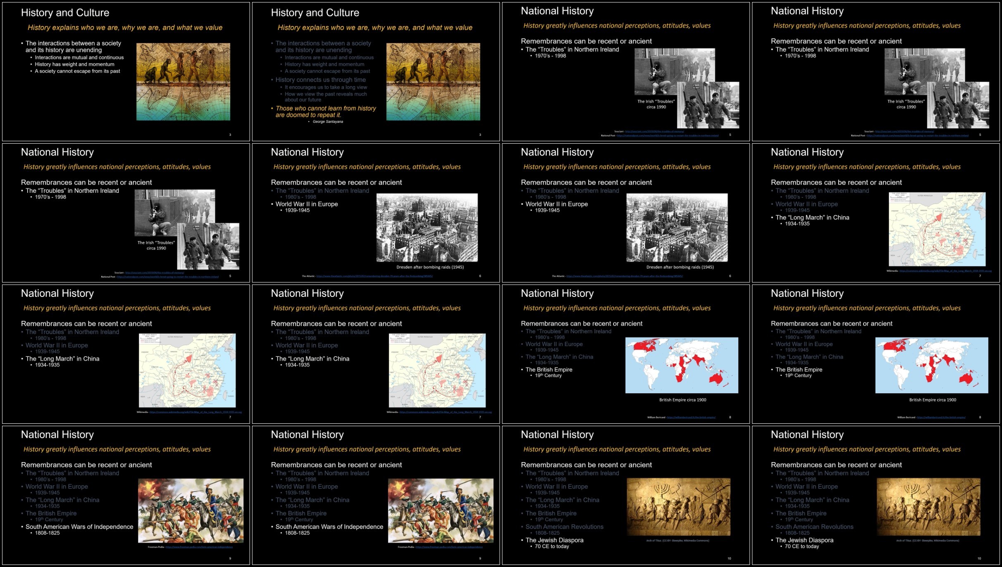Open The Atlantic link on first Dresden slide
The height and width of the screenshot is (567, 1002).
coord(374,276)
